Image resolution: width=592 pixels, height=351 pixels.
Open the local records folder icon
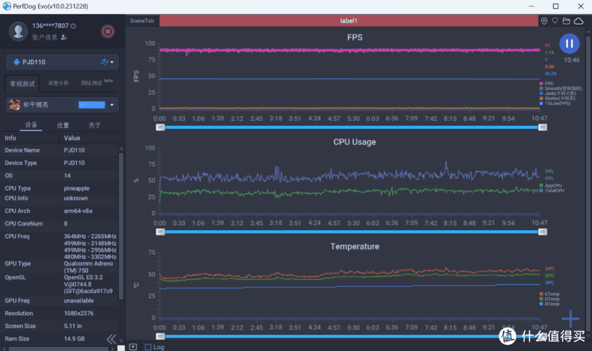click(567, 21)
